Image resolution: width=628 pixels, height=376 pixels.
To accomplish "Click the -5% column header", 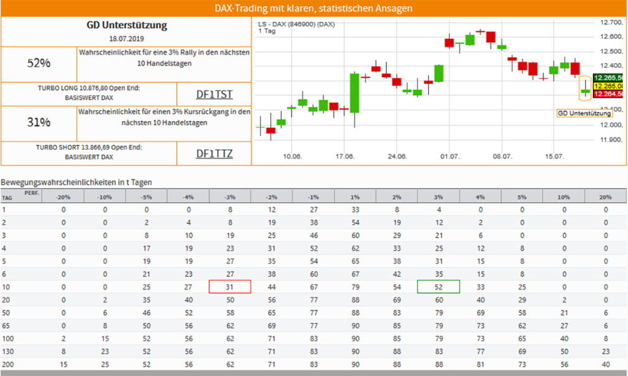I will (146, 197).
